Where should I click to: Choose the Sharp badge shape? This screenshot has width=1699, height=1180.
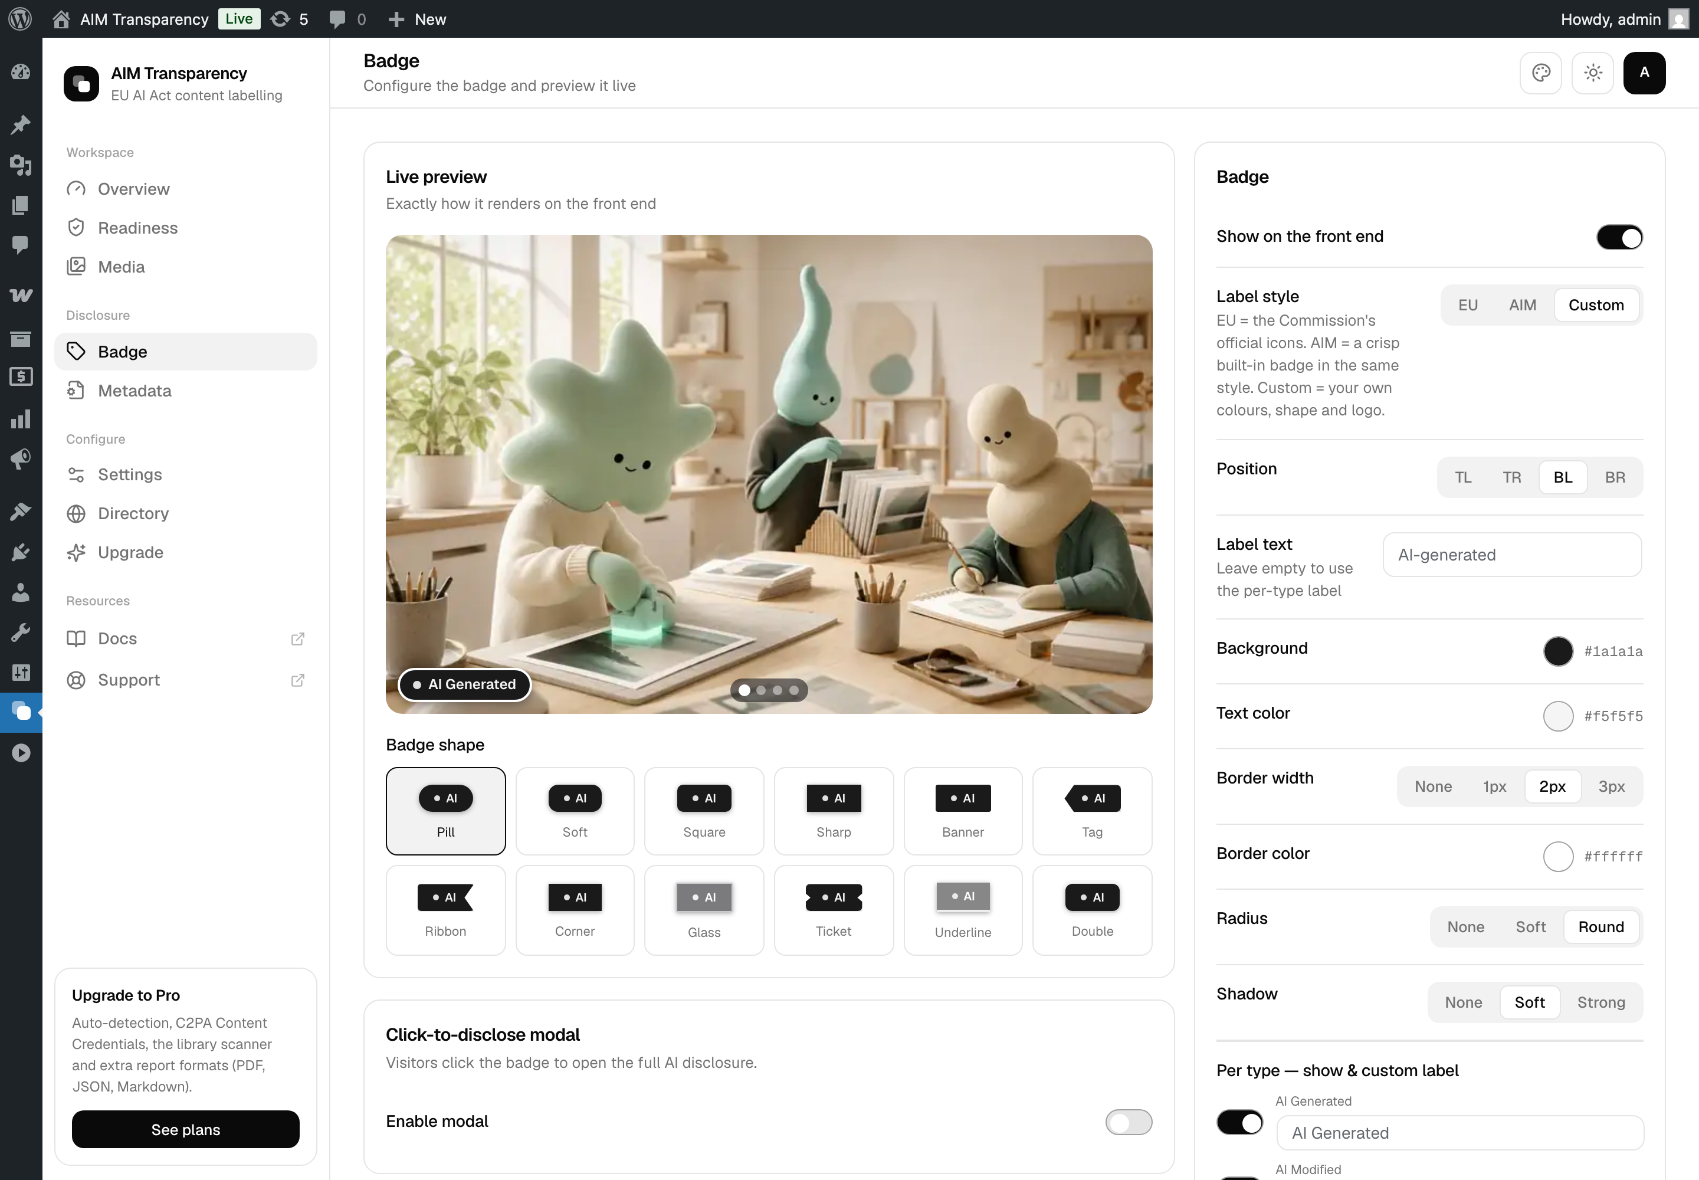(x=833, y=811)
